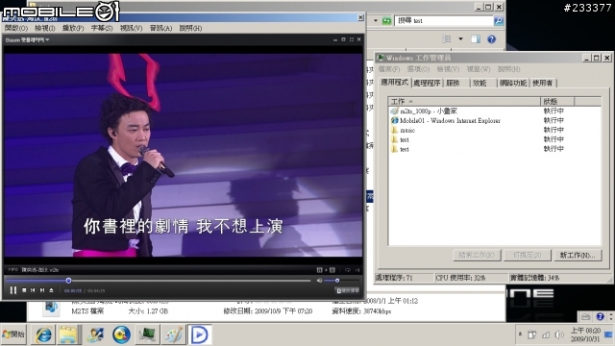The height and width of the screenshot is (346, 615).
Task: Sort tasks by the 工作 column header
Action: (x=464, y=101)
